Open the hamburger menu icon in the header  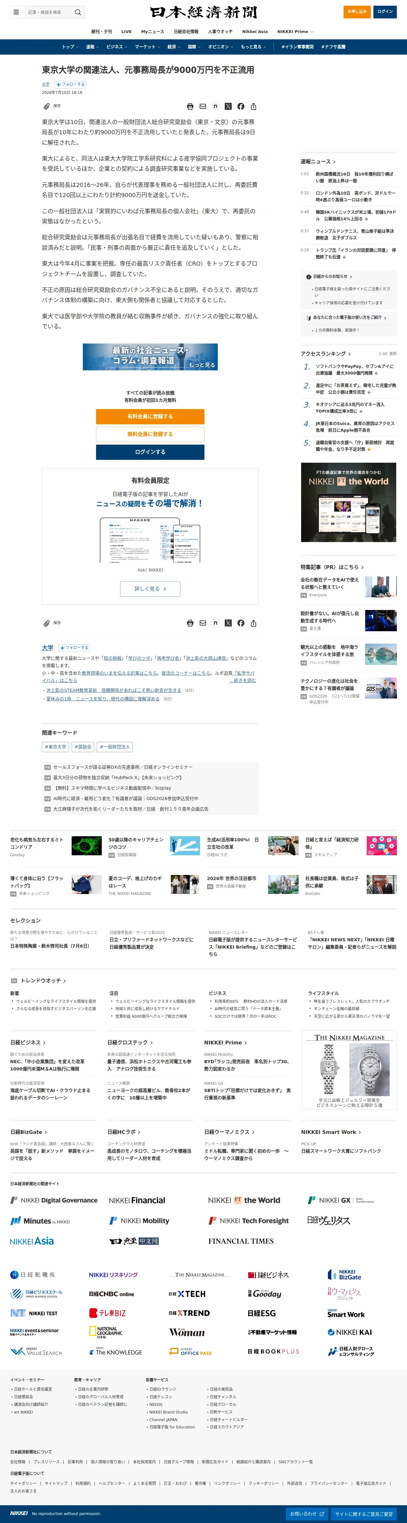[x=16, y=12]
